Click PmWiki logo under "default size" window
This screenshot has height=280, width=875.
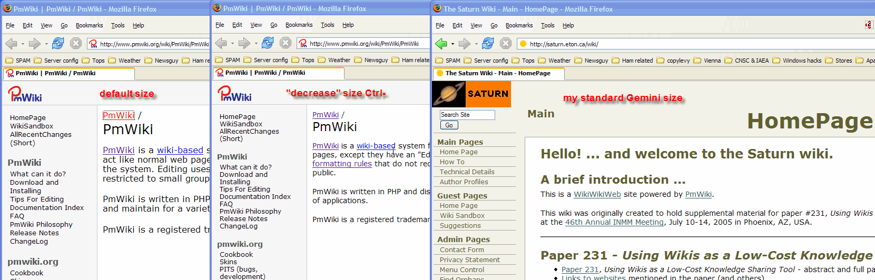tap(25, 95)
